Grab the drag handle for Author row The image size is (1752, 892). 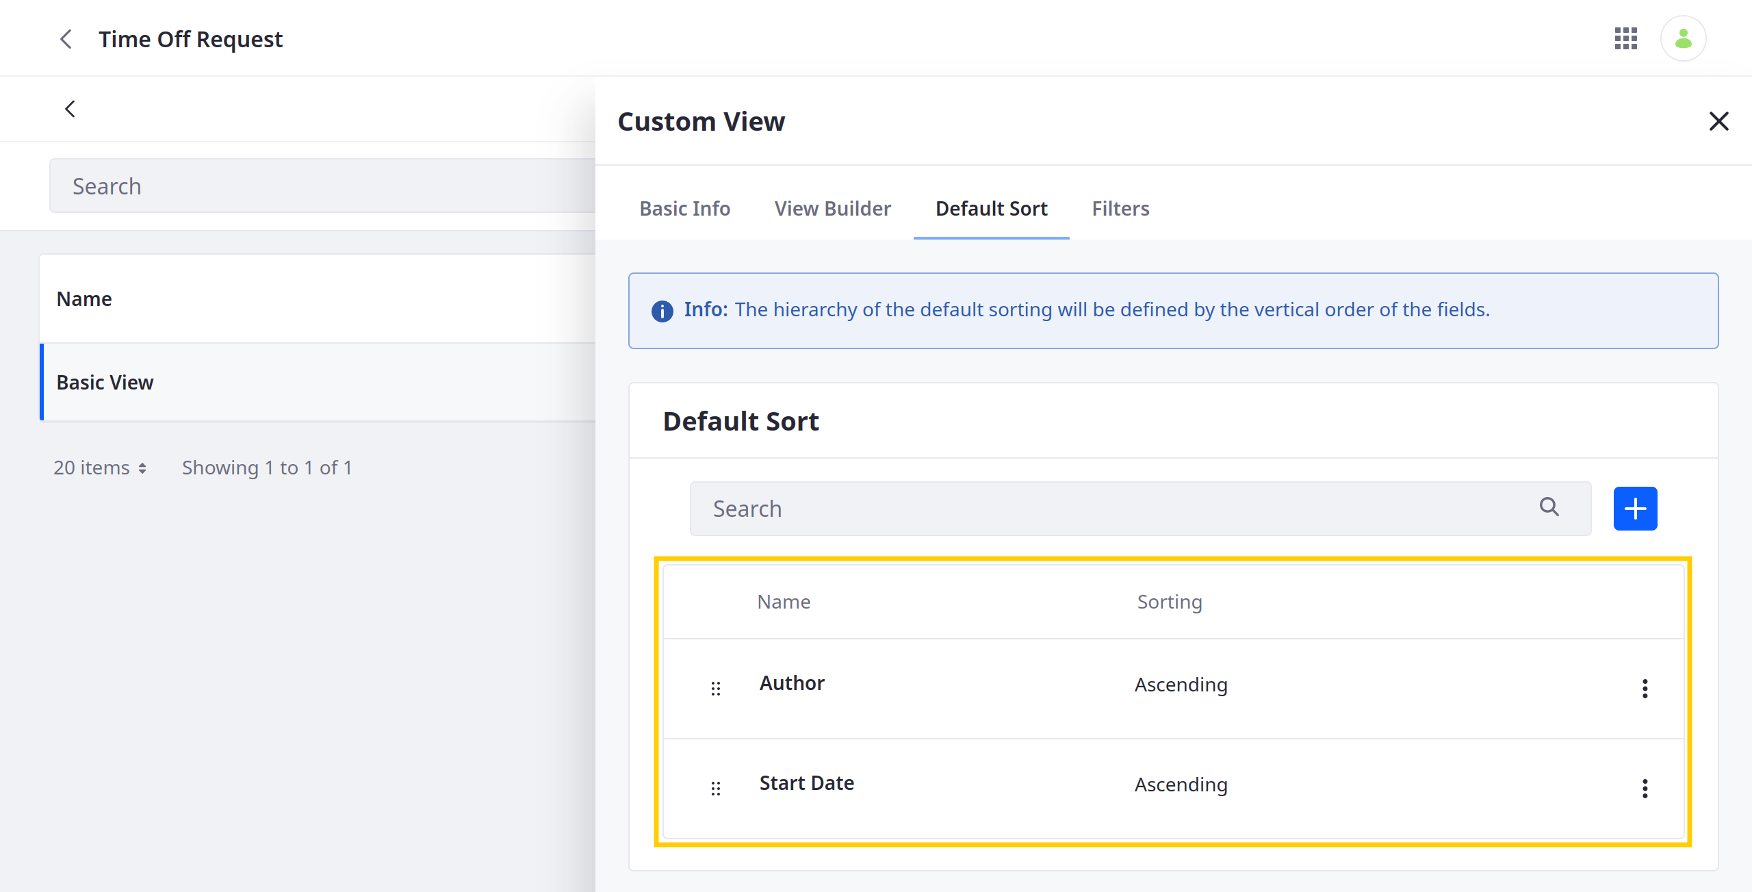(x=716, y=689)
